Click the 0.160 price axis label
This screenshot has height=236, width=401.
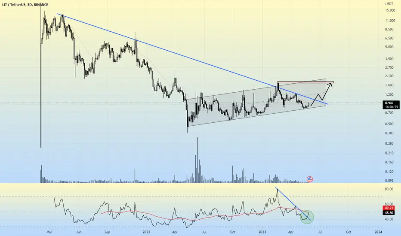click(x=389, y=162)
